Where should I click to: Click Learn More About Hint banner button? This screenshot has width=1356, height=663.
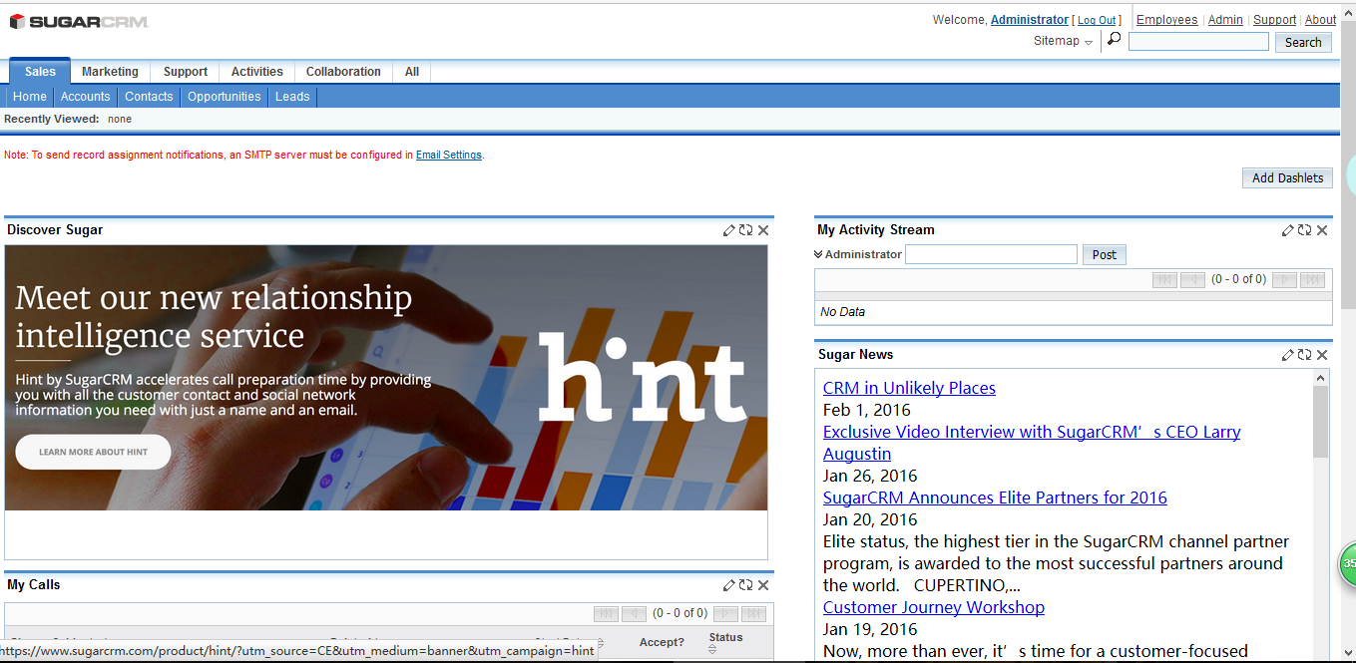93,452
